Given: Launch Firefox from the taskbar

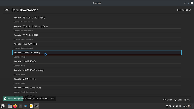Looking at the screenshot, I should 15,106.
